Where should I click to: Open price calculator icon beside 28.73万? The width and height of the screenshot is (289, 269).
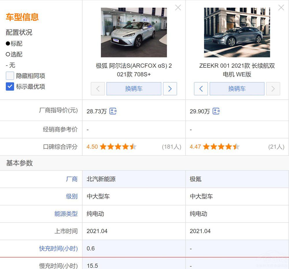pyautogui.click(x=113, y=111)
